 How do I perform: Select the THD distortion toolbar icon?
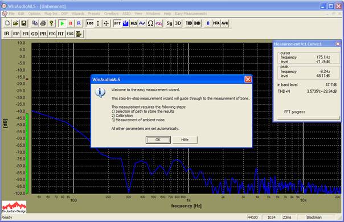pyautogui.click(x=189, y=23)
